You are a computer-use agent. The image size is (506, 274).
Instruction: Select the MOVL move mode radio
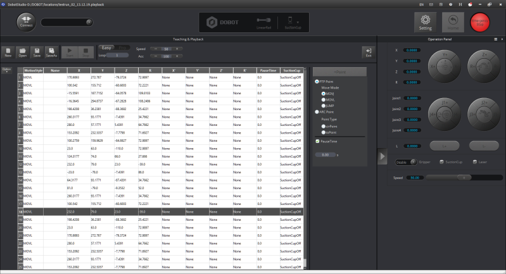[x=324, y=99]
